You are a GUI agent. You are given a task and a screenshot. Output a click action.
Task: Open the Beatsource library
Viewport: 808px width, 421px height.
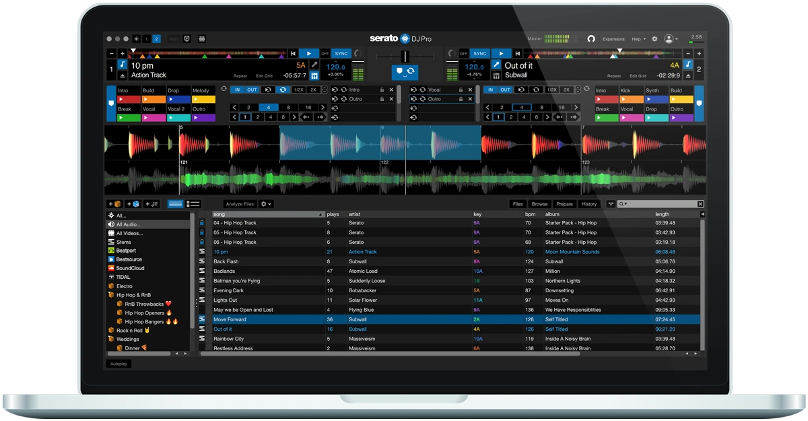[128, 259]
